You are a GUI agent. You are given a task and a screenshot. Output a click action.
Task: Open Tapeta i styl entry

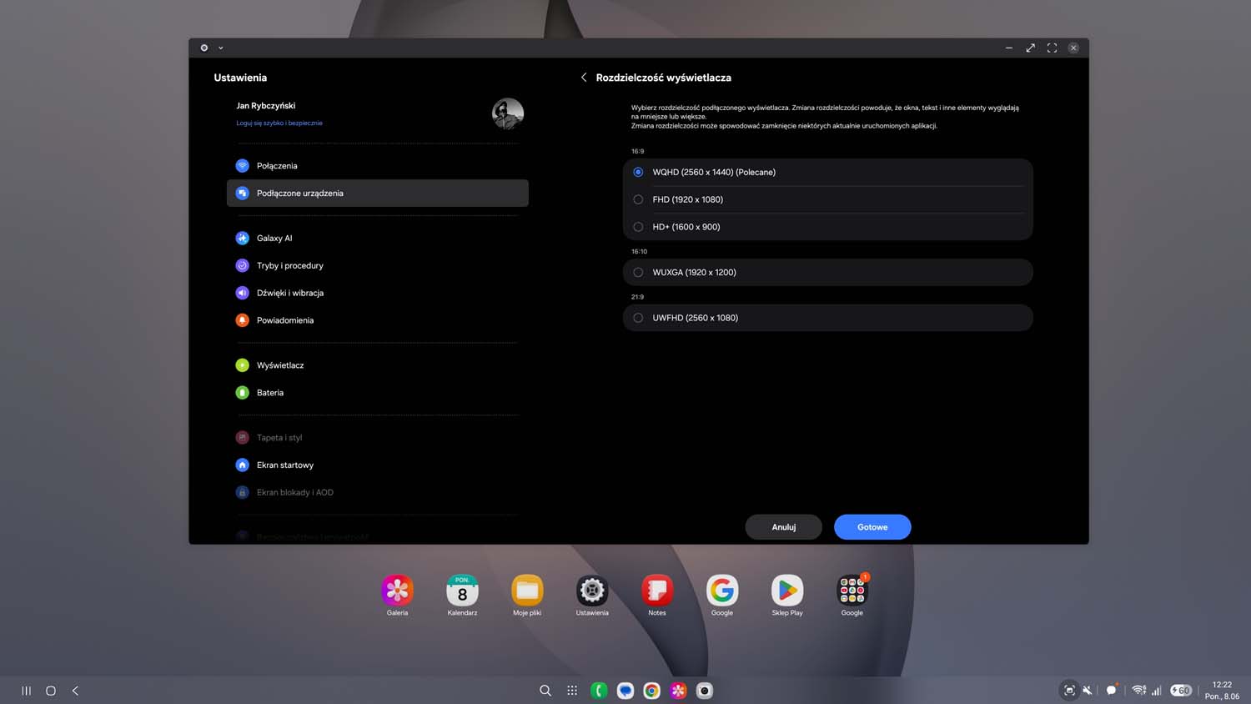coord(377,438)
